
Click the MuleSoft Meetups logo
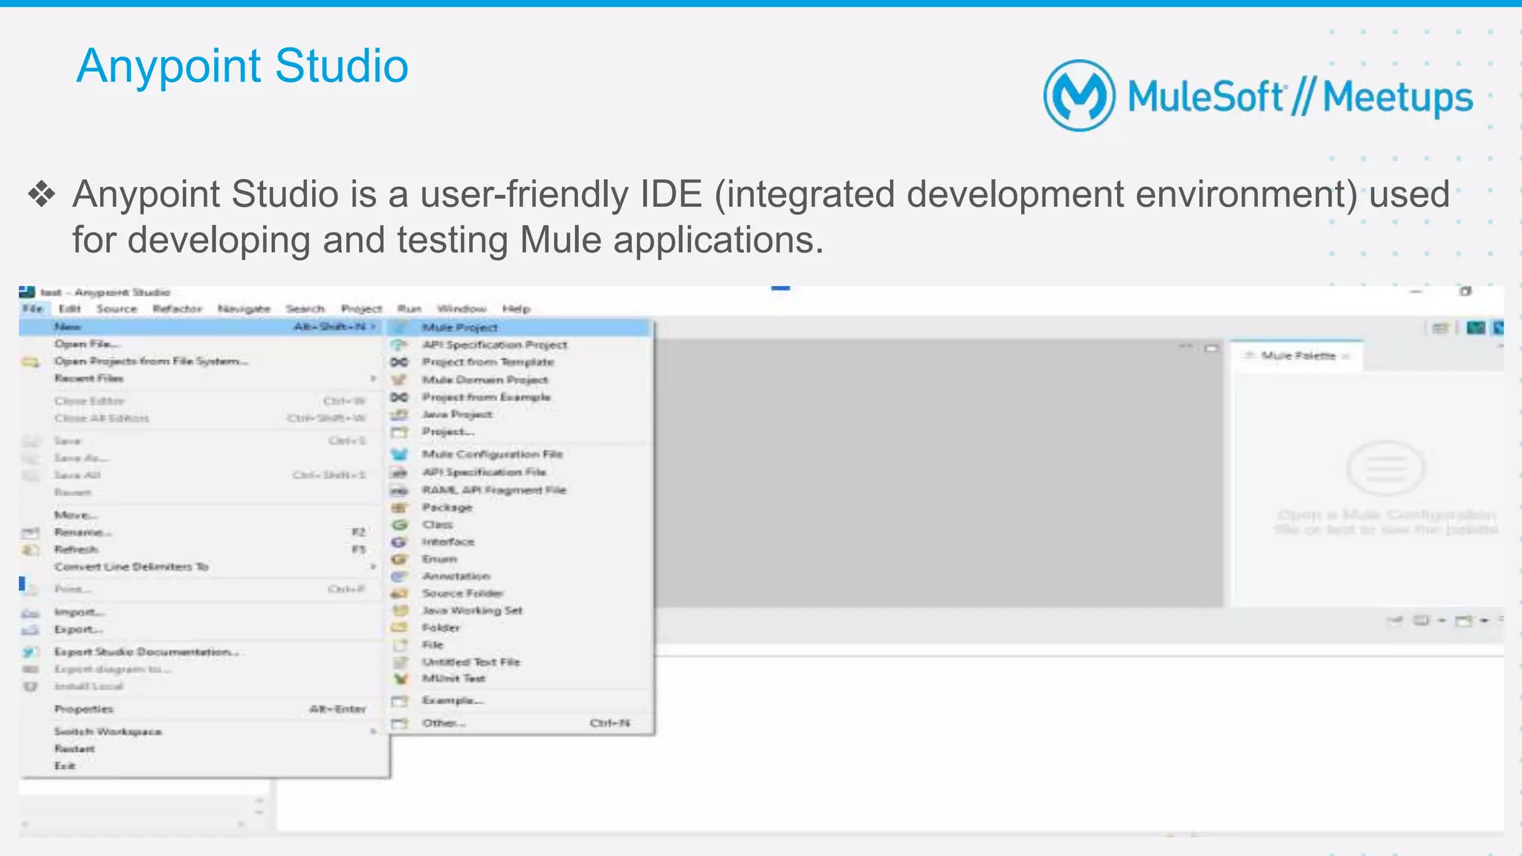point(1257,97)
